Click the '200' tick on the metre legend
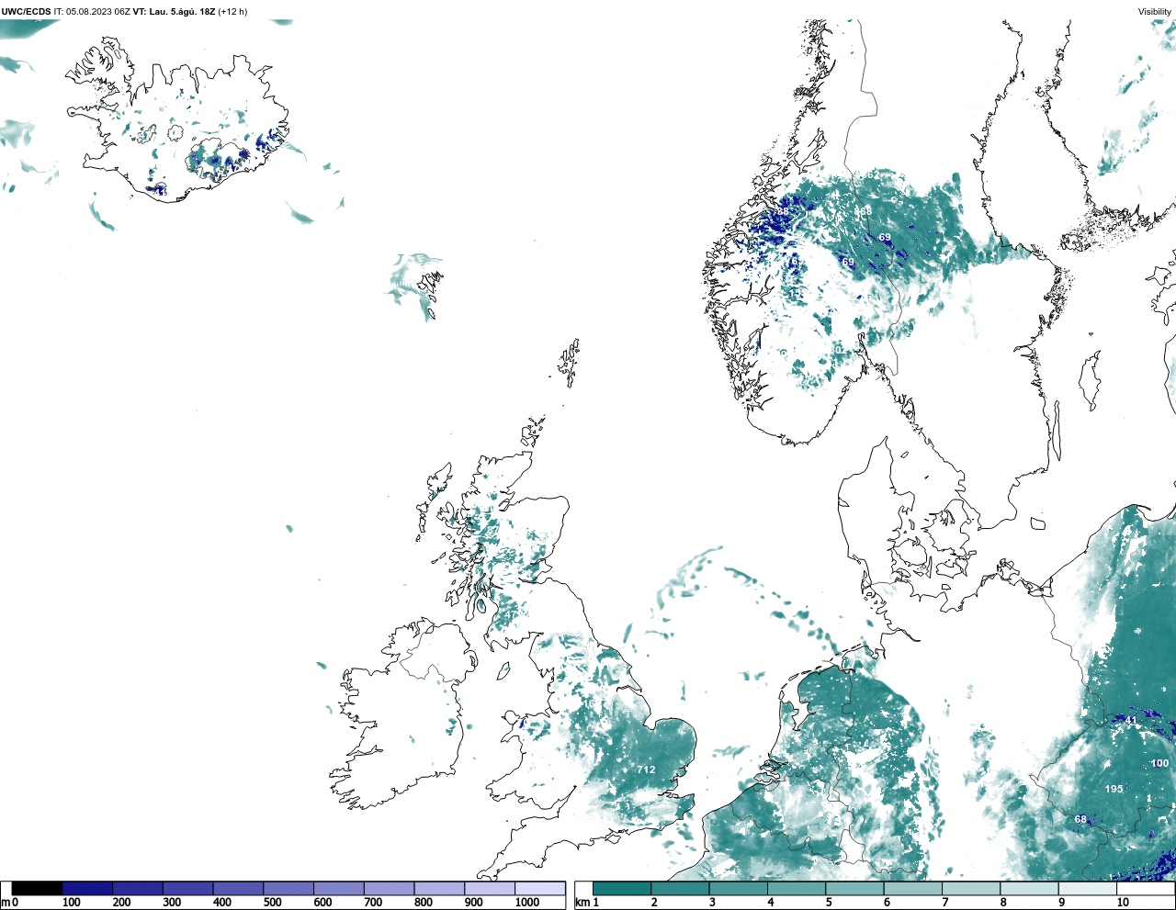 121,902
